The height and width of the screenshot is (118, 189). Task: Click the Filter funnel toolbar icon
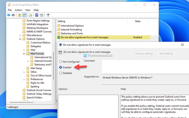point(48,15)
